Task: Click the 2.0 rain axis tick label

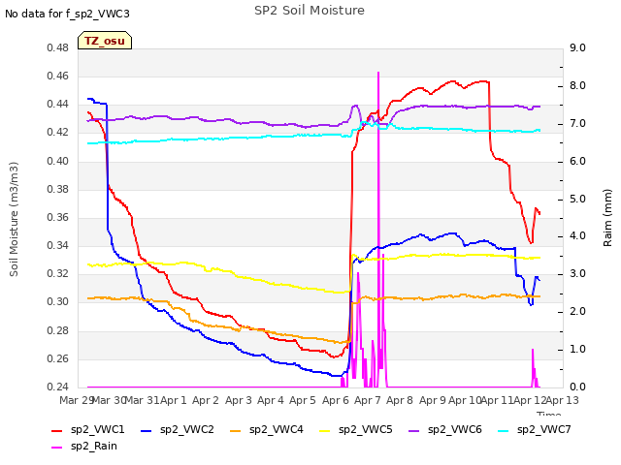Action: pyautogui.click(x=577, y=312)
